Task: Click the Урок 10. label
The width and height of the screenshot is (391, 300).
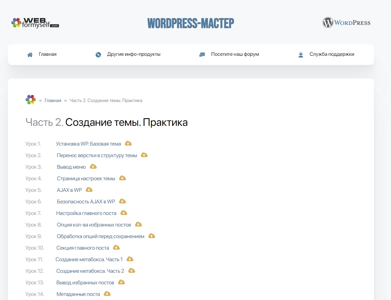Action: [x=35, y=248]
